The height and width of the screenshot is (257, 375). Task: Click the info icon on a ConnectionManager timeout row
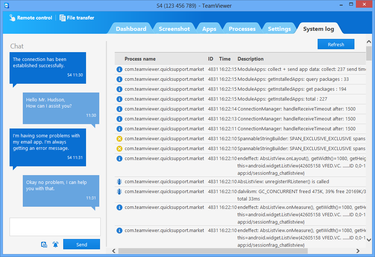coord(119,109)
